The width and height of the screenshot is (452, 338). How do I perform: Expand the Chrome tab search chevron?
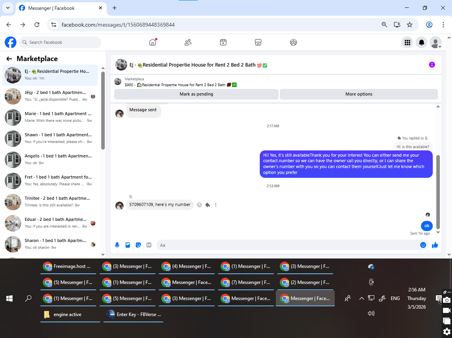tap(8, 8)
